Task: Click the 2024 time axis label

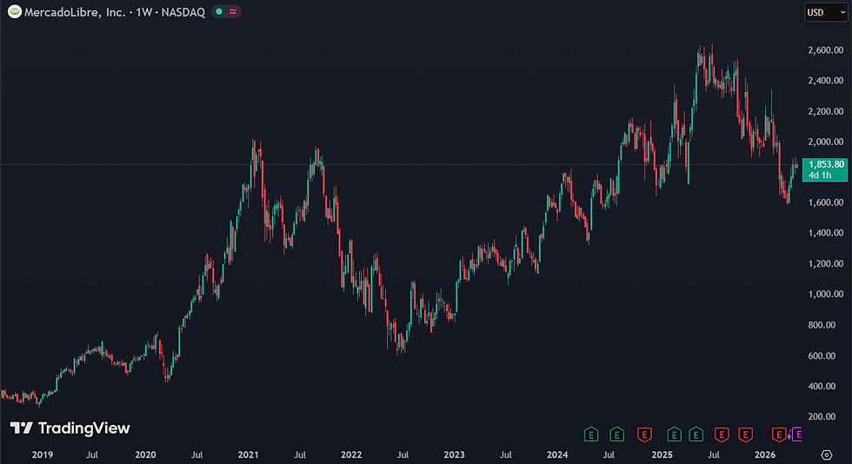Action: (x=557, y=454)
